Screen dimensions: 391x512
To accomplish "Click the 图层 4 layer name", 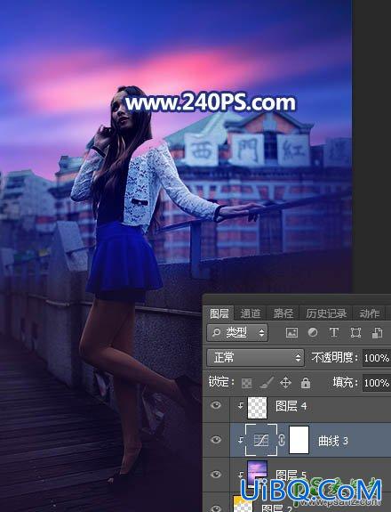I will tap(291, 406).
